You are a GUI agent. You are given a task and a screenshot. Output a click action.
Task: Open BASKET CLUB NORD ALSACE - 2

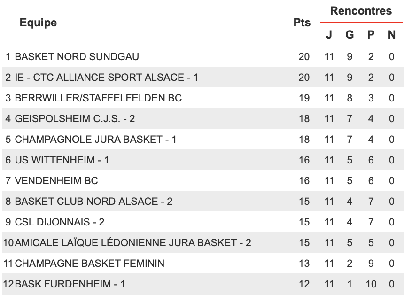click(x=93, y=201)
